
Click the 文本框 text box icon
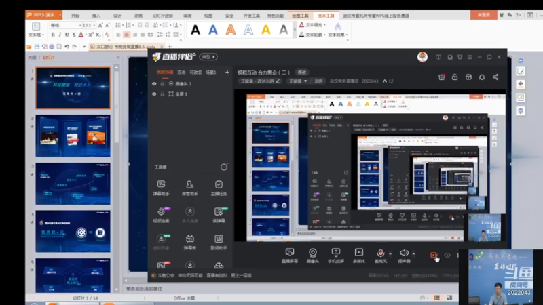click(x=36, y=26)
